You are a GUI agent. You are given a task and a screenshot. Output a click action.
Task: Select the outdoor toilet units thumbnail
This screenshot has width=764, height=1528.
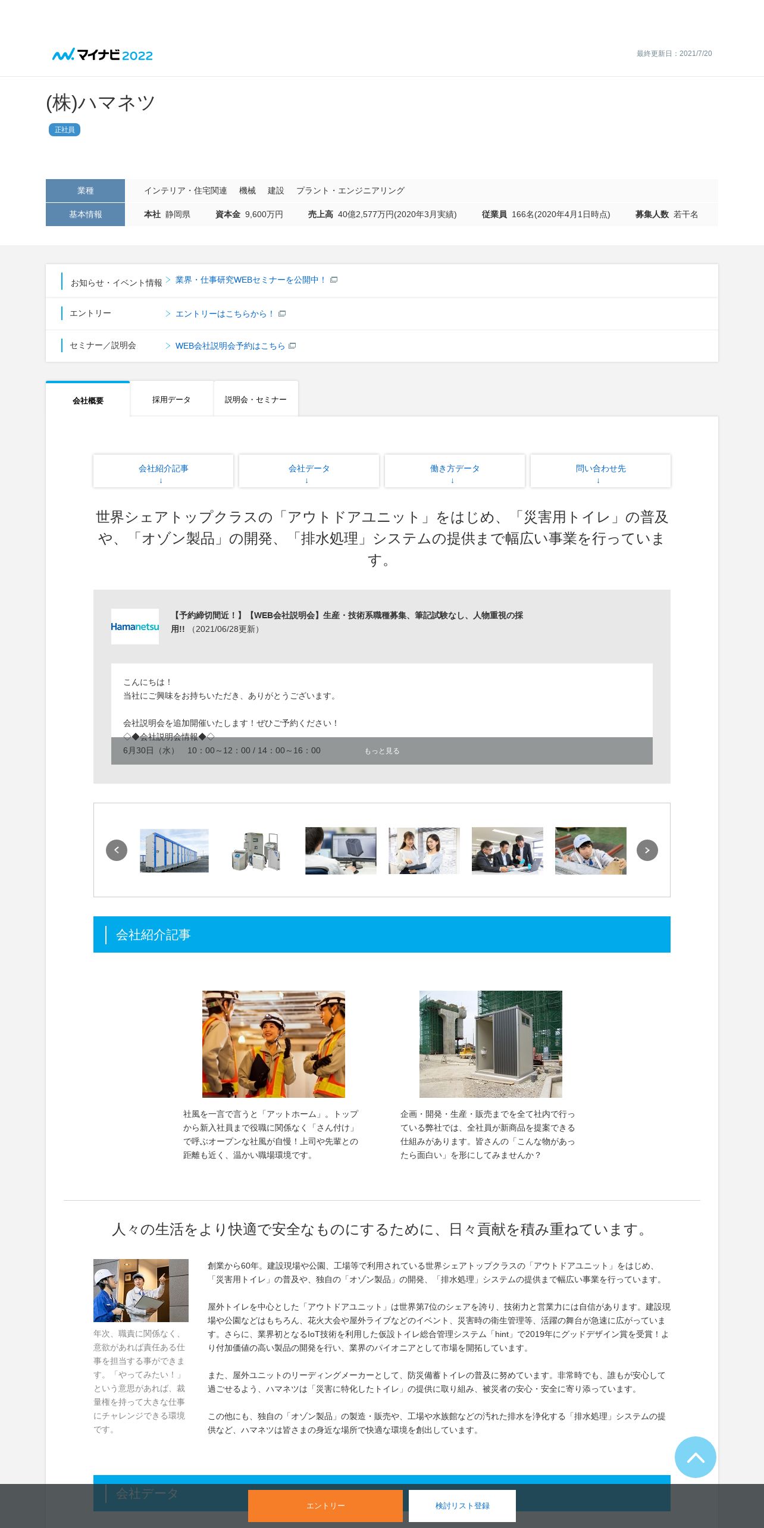click(x=174, y=850)
